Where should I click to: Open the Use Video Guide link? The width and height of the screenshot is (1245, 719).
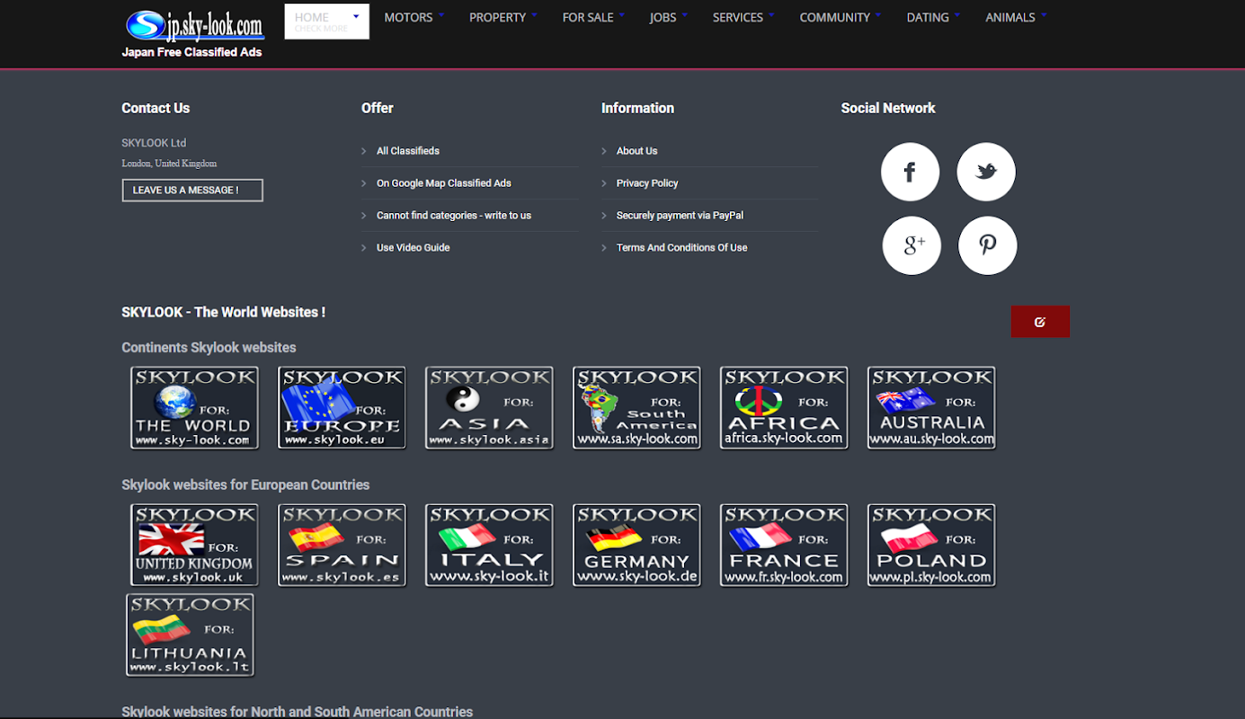tap(414, 248)
